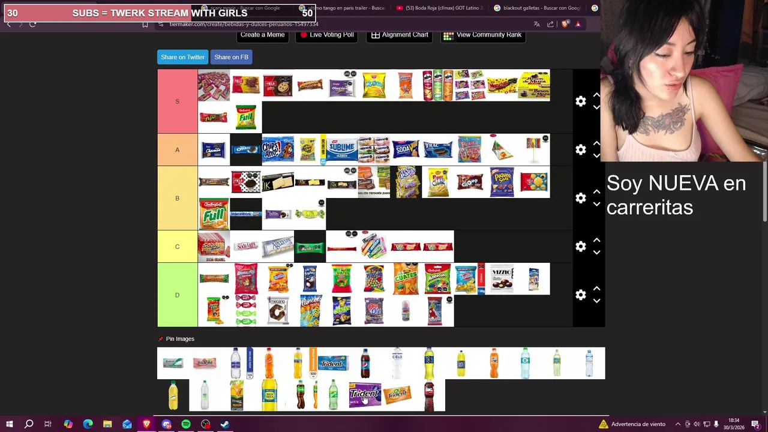This screenshot has width=768, height=432.
Task: Pick the orange Trident gum image
Action: point(397,395)
